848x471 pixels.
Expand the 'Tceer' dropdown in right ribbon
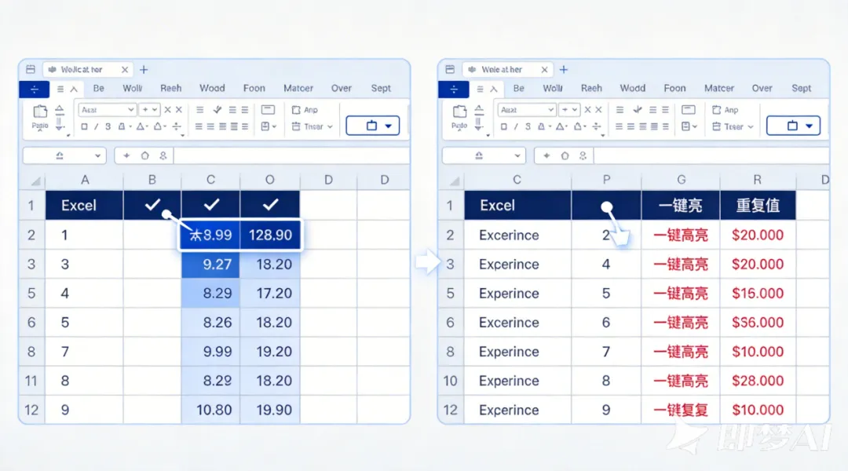point(733,126)
